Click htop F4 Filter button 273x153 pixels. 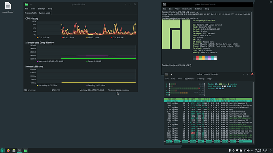click(x=193, y=142)
